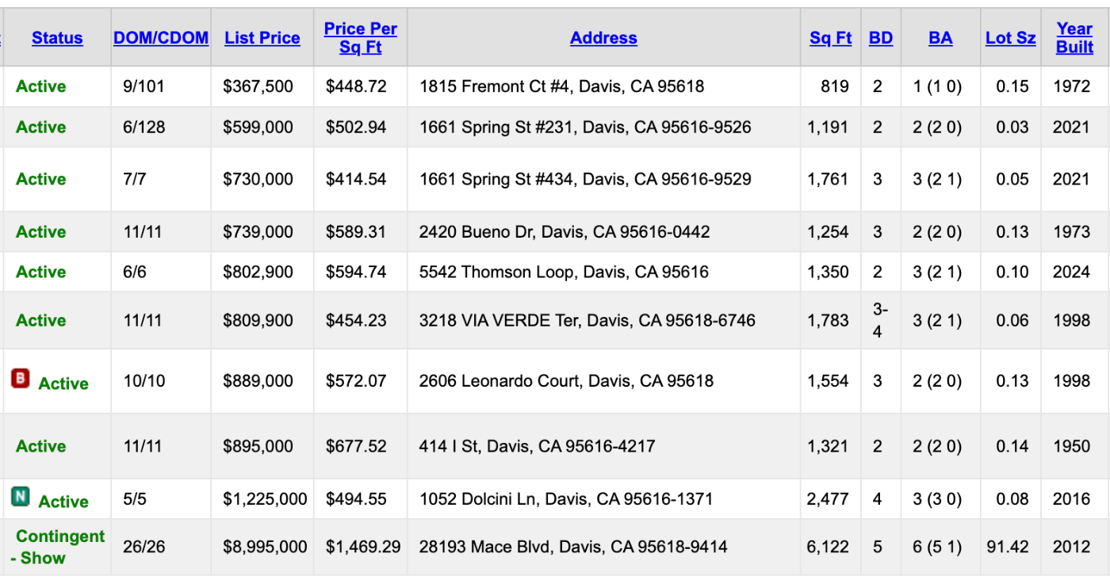Sort by Sq Ft column header

831,38
